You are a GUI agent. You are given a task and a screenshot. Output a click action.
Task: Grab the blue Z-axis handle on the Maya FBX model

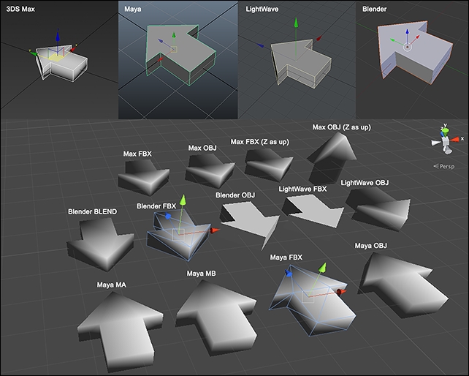(x=289, y=273)
